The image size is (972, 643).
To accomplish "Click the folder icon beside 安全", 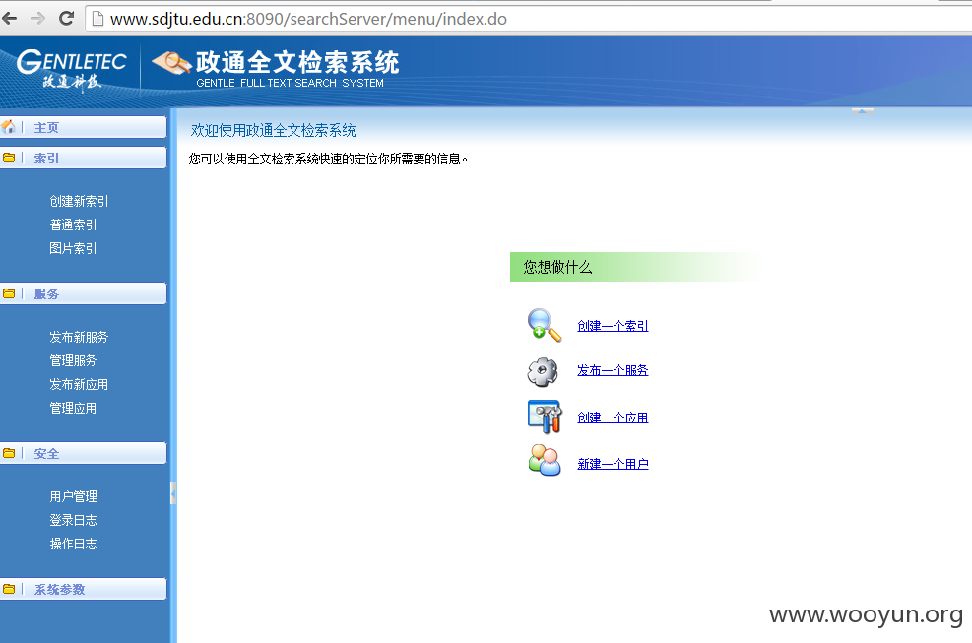I will pyautogui.click(x=9, y=453).
